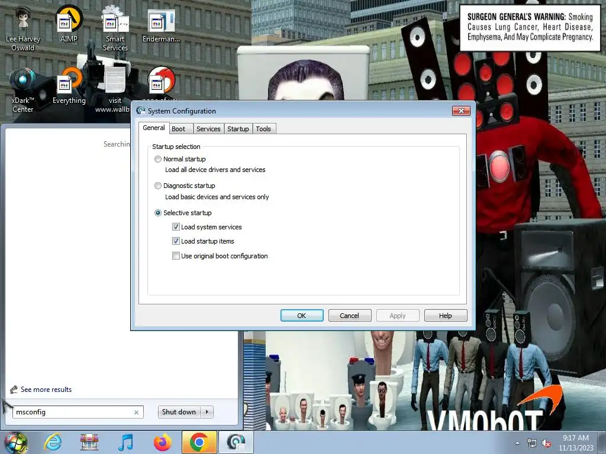Open the xDark Center desktop icon
The width and height of the screenshot is (606, 454).
[23, 90]
